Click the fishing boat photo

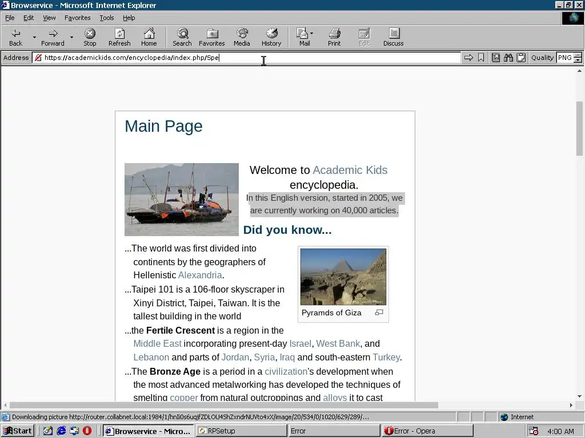pos(182,199)
